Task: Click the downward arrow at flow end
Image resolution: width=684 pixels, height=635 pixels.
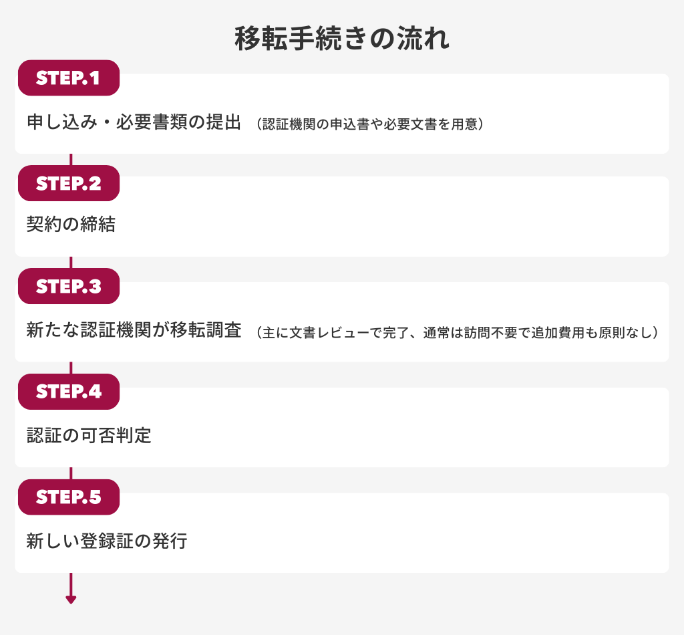Action: pyautogui.click(x=71, y=597)
